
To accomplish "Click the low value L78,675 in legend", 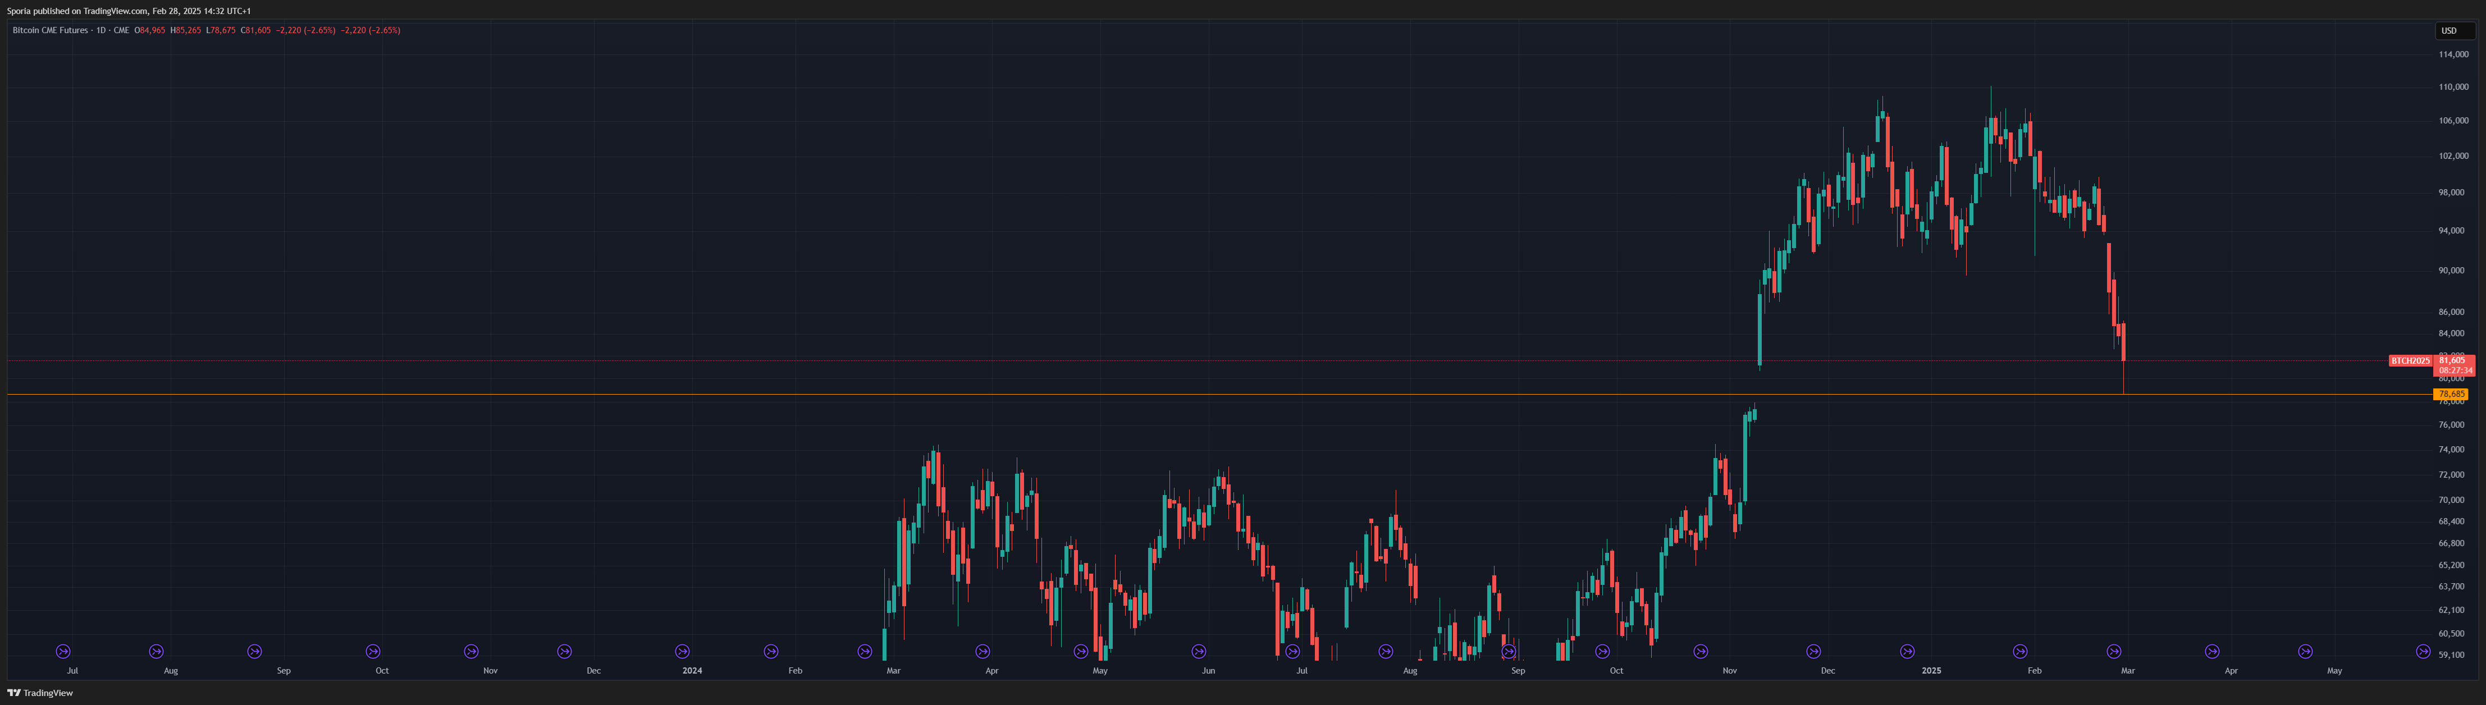I will [x=221, y=30].
